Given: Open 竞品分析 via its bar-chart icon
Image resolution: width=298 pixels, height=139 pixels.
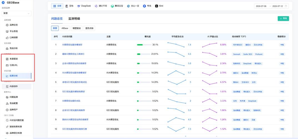Looking at the screenshot, I should (x=7, y=48).
